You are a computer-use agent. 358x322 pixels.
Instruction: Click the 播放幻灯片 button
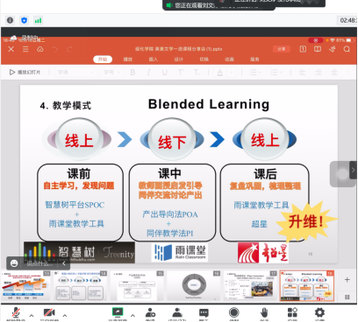click(x=25, y=72)
